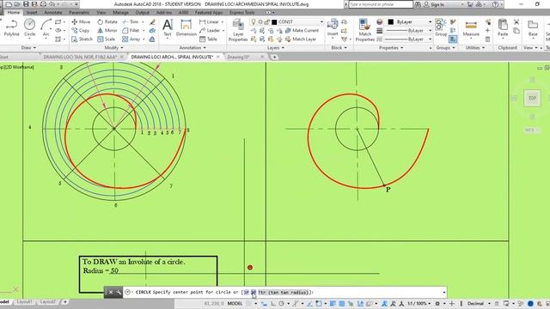Click the Scale tool

(x=107, y=39)
